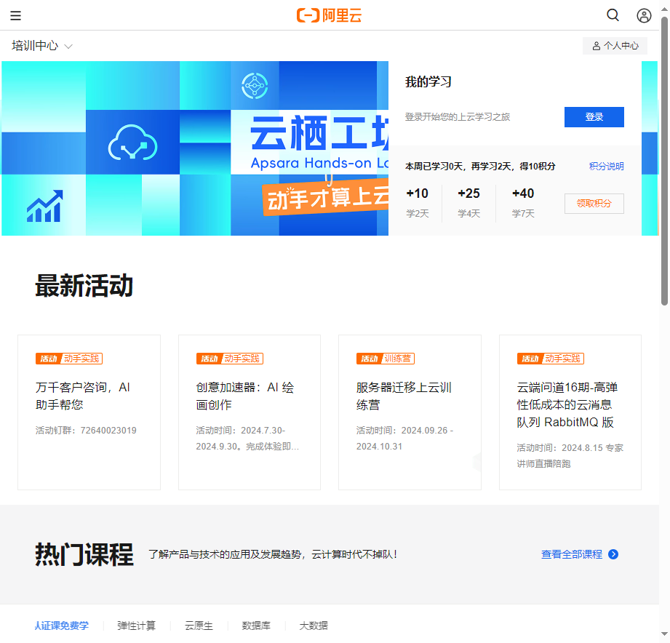Viewport: 670px width, 643px height.
Task: Click 活动钉群：72640023019 text
Action: [x=86, y=430]
